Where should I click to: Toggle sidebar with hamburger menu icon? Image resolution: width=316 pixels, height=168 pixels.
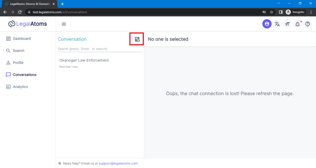point(64,24)
